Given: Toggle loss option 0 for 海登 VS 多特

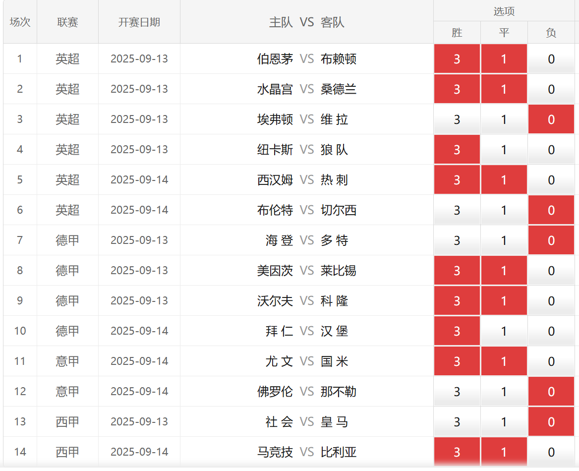Looking at the screenshot, I should pyautogui.click(x=551, y=240).
